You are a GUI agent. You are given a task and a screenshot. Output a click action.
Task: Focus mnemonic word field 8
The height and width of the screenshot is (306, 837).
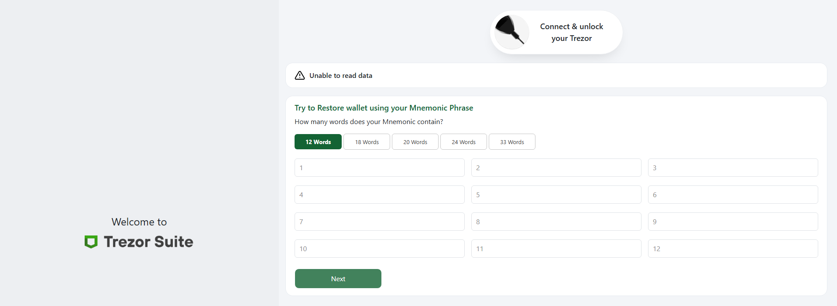point(556,222)
